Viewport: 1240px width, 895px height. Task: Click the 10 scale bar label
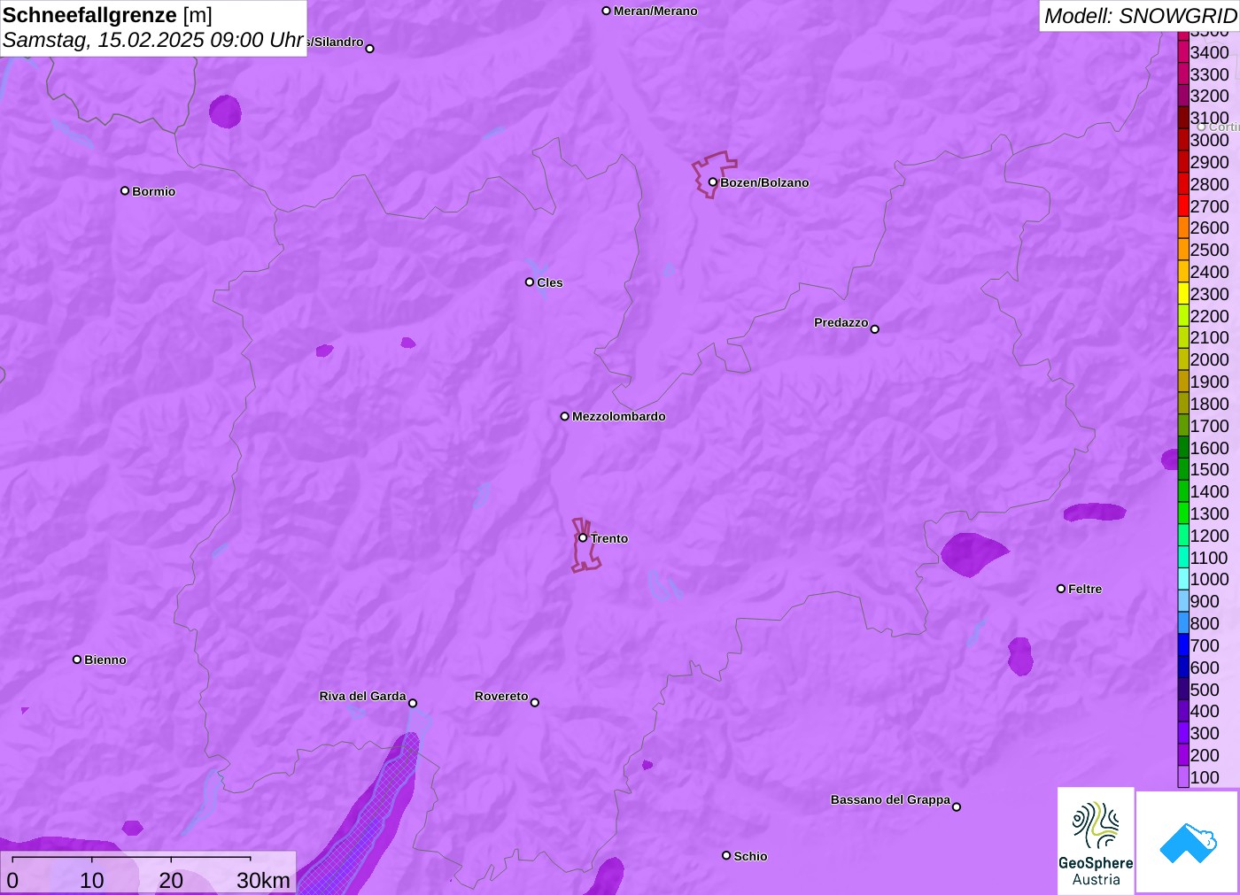coord(92,880)
